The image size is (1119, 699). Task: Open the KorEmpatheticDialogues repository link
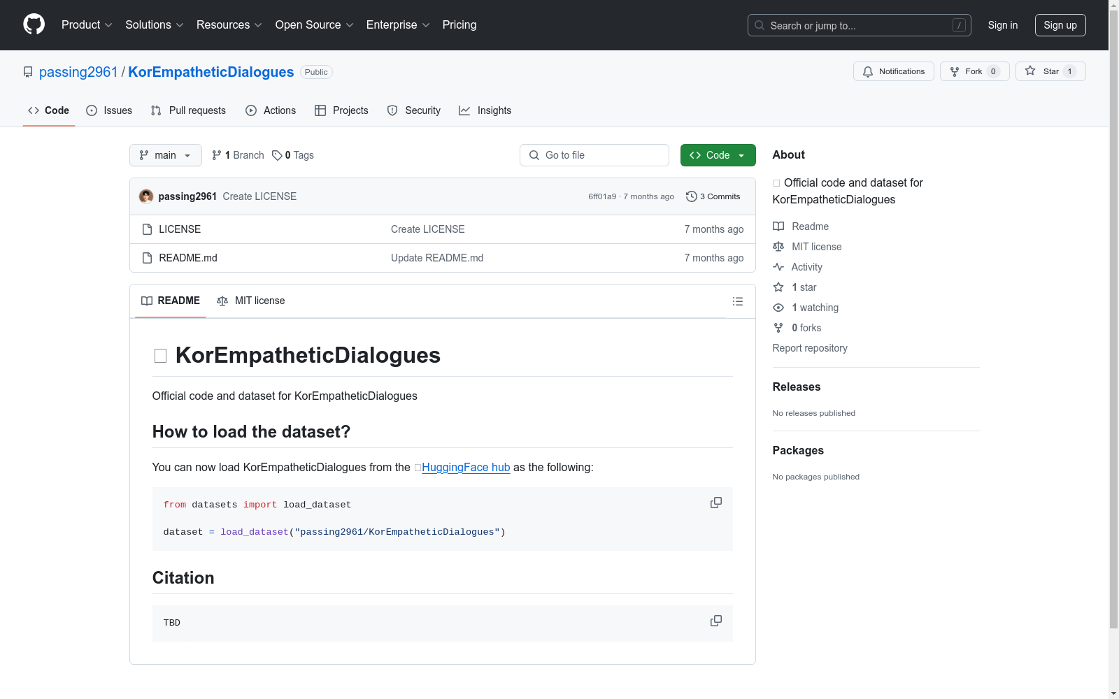[x=211, y=72]
